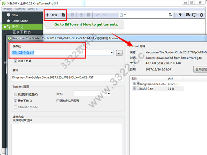Select 正在下载 (0) in sidebar
The width and height of the screenshot is (207, 155).
point(22,32)
